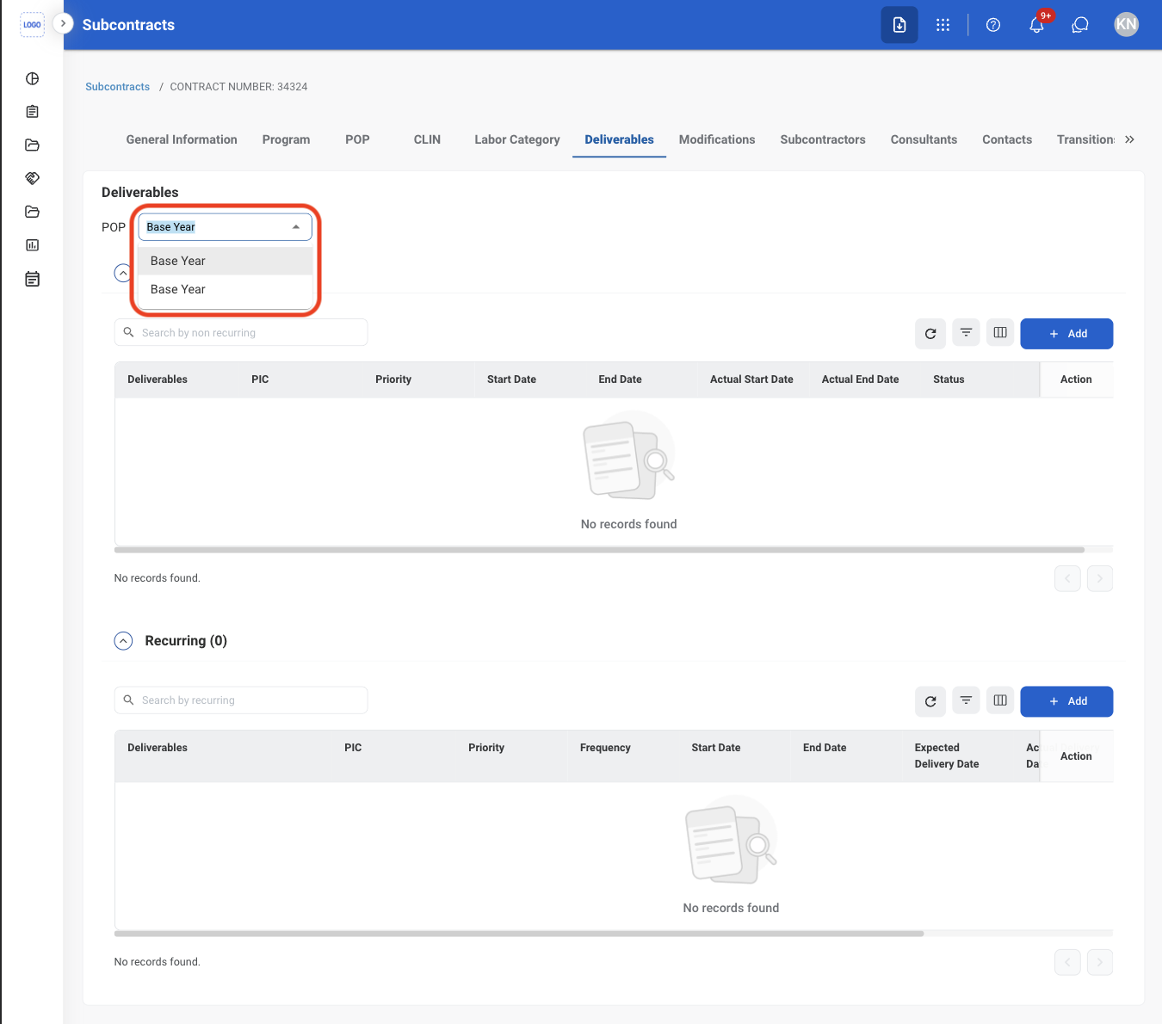Refresh the recurring deliverables table

(x=930, y=701)
